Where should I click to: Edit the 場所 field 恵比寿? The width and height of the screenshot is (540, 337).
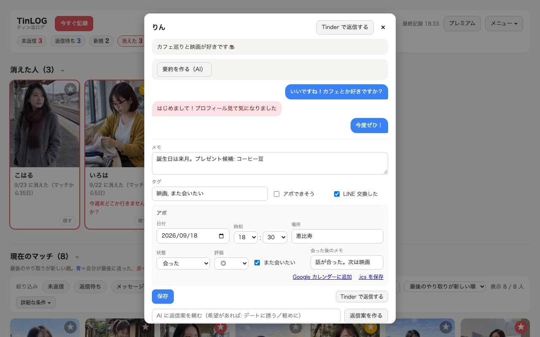(x=337, y=236)
